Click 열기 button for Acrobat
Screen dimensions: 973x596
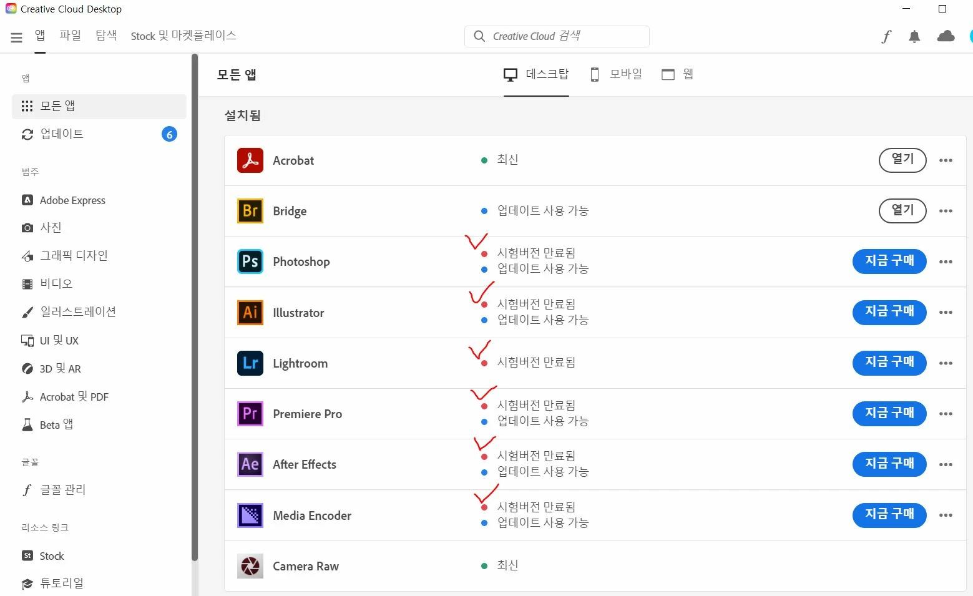click(x=902, y=160)
